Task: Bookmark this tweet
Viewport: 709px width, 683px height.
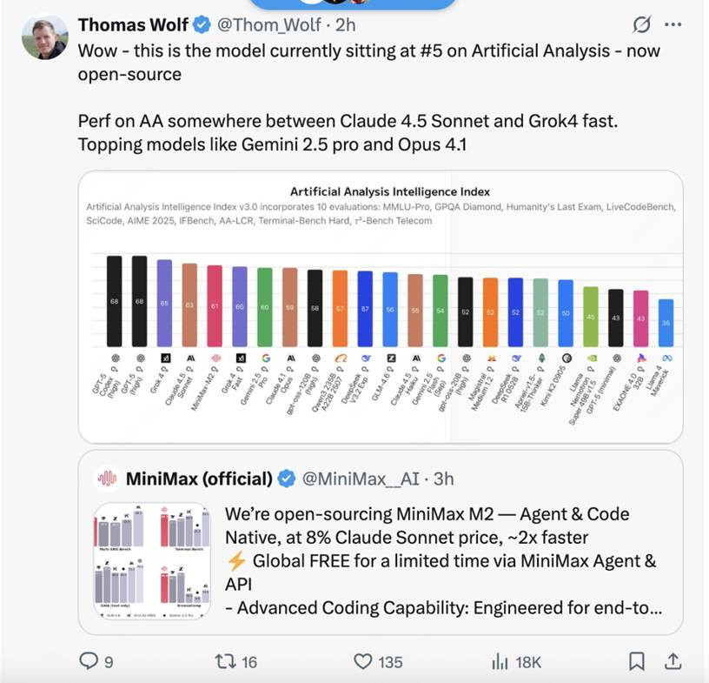Action: [x=637, y=662]
